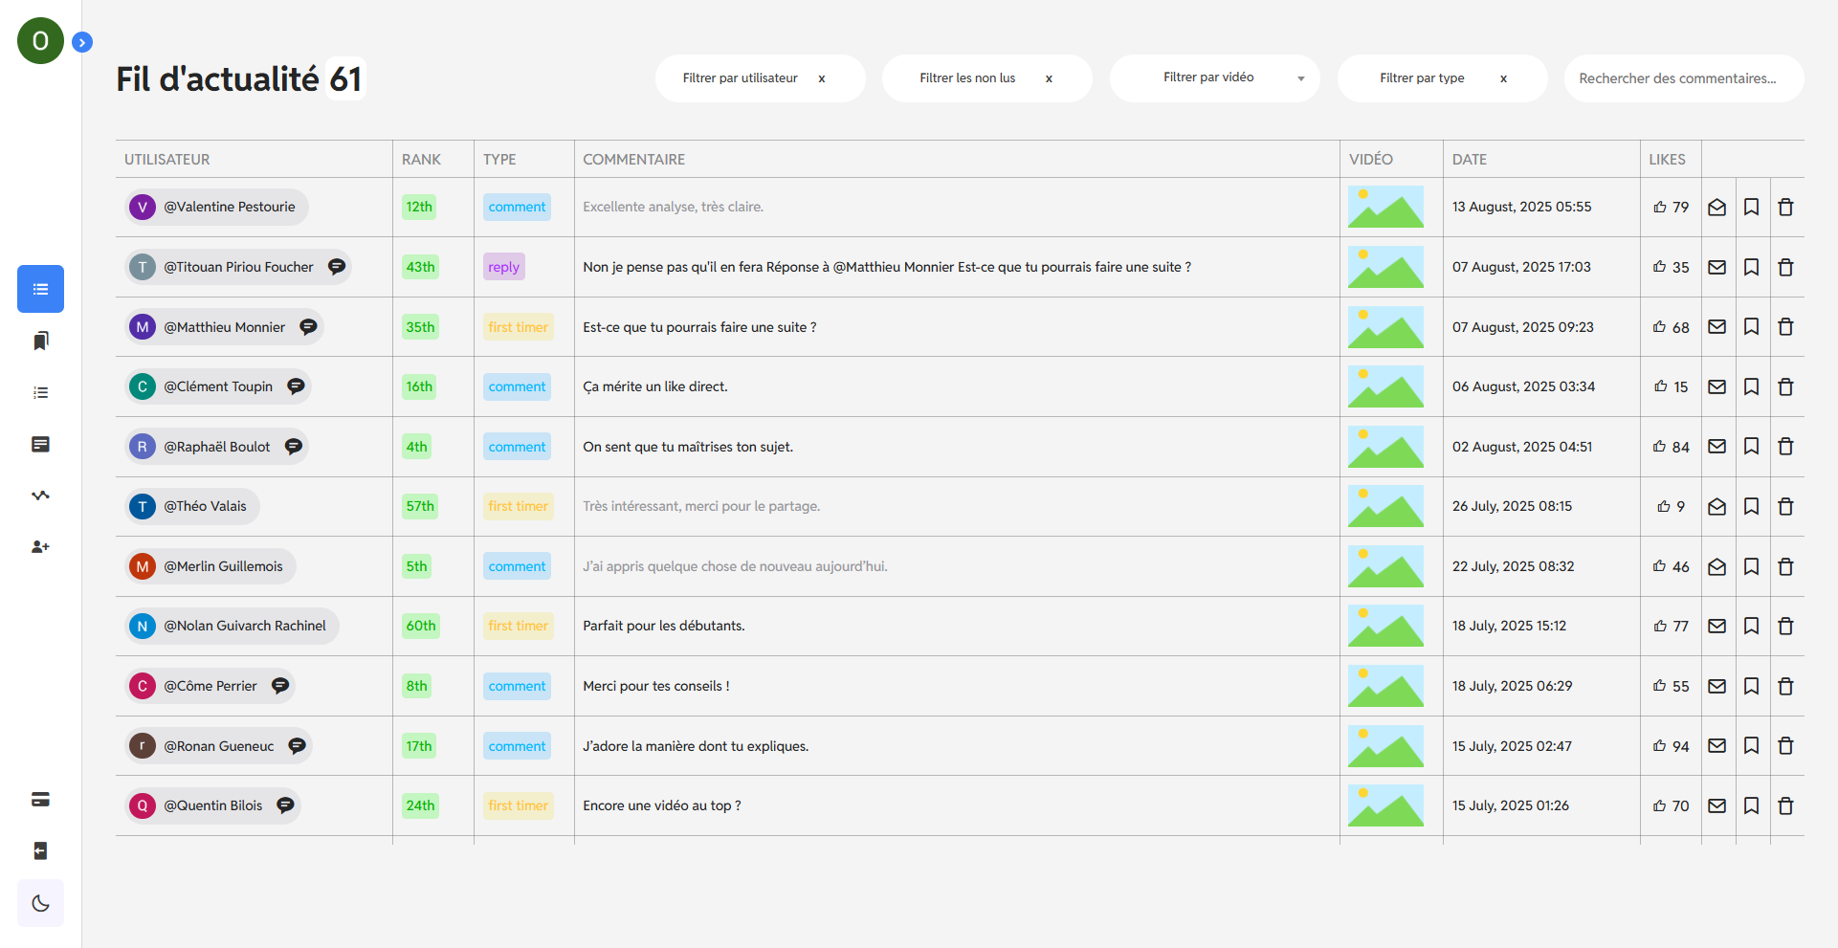Screen dimensions: 1838x948
Task: Toggle dark mode with the moon icon
Action: pyautogui.click(x=40, y=903)
